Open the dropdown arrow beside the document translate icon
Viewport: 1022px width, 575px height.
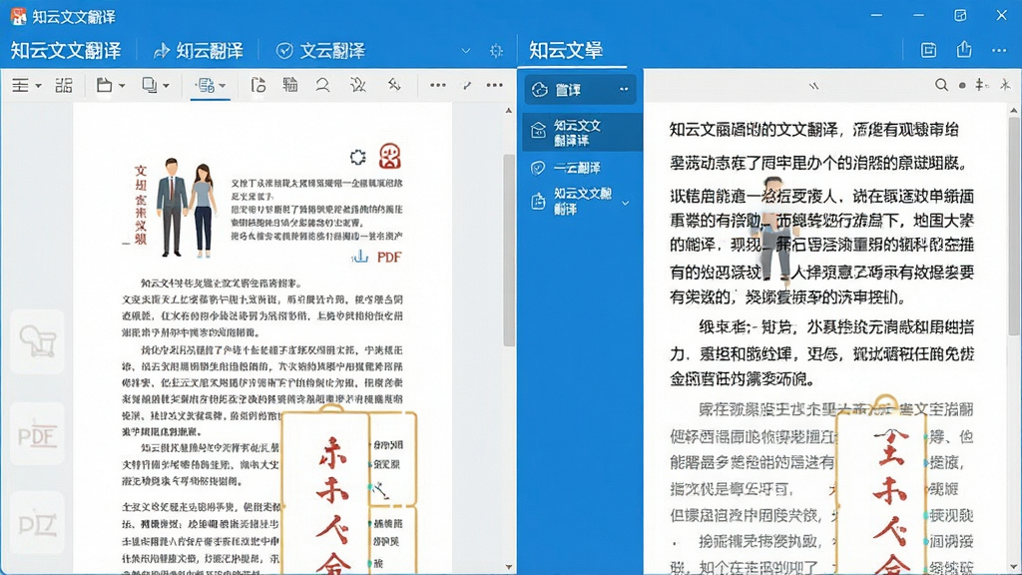coord(223,86)
